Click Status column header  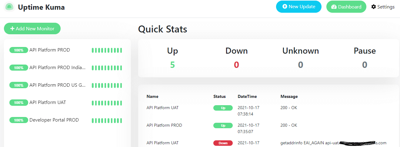[x=219, y=96]
